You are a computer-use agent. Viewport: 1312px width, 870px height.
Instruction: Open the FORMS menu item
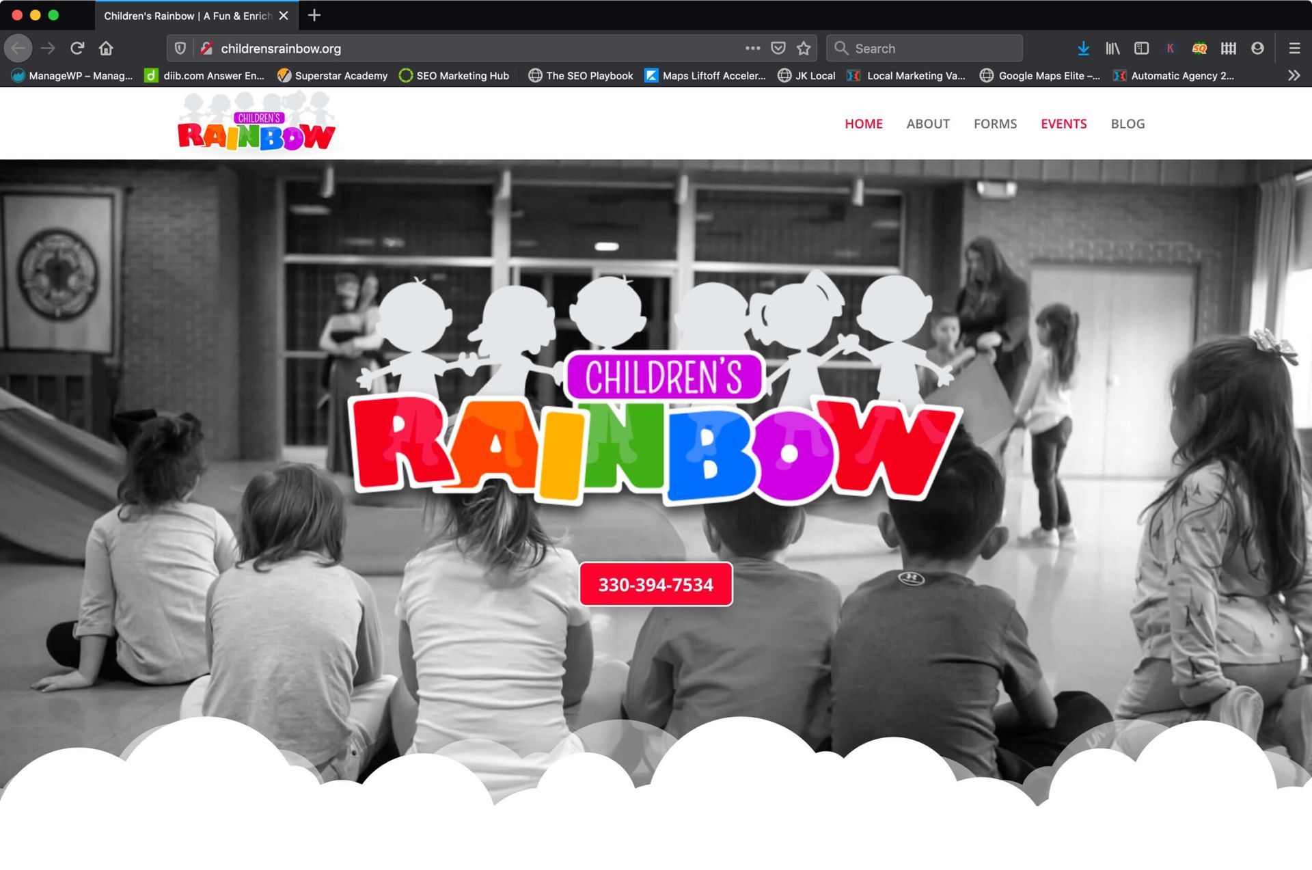(x=995, y=124)
